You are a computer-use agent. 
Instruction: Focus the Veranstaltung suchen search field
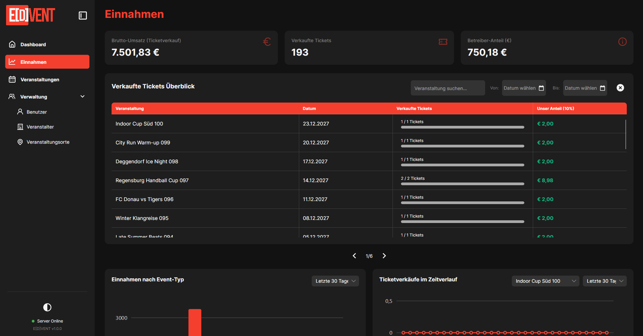click(x=448, y=88)
